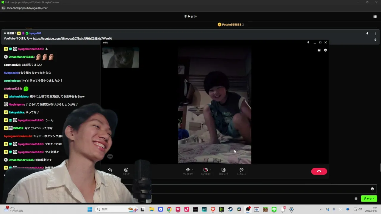Open the effects sparkle icon in the call window

tap(110, 170)
